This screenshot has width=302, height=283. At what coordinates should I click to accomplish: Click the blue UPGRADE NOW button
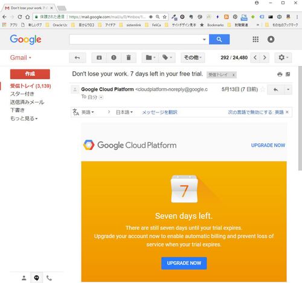184,263
